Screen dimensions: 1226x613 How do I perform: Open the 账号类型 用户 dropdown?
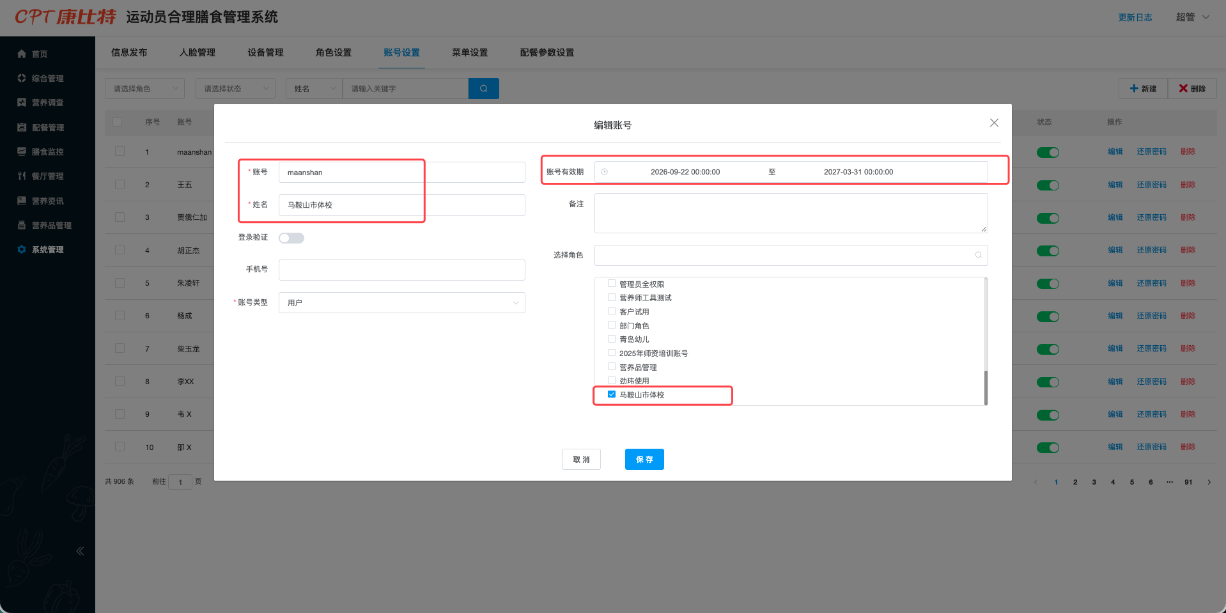click(402, 302)
